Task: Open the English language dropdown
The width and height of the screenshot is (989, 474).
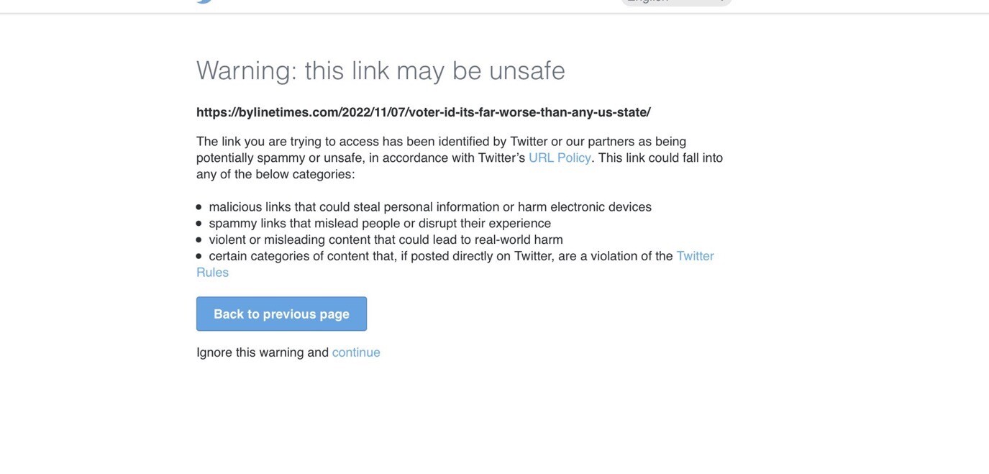Action: (676, 2)
